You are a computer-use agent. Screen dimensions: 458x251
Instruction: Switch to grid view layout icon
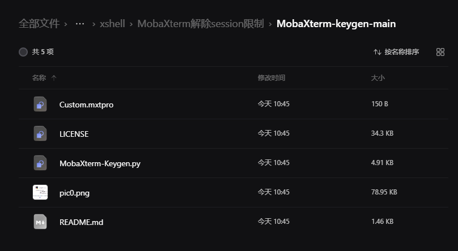[440, 52]
